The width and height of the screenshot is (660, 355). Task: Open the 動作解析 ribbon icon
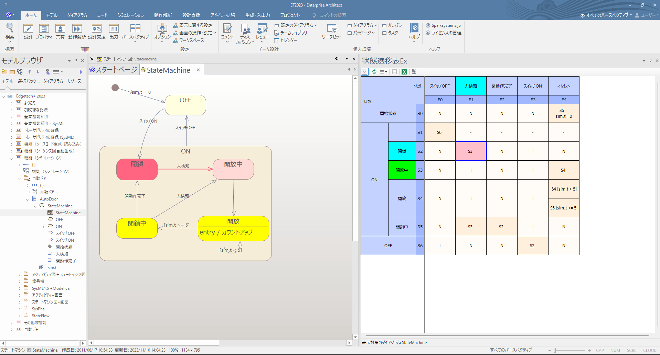tap(77, 32)
